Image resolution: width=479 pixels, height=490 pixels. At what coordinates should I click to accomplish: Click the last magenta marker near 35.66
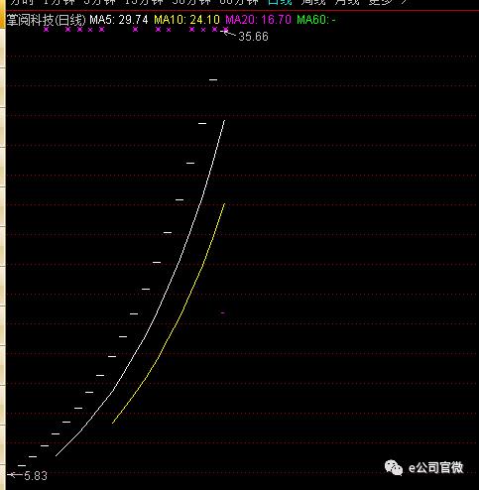point(226,30)
